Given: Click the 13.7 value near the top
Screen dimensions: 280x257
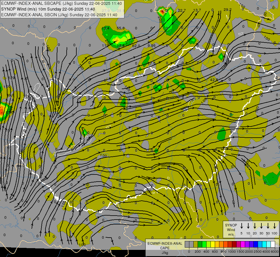Looking at the screenshot, I should click(197, 10).
